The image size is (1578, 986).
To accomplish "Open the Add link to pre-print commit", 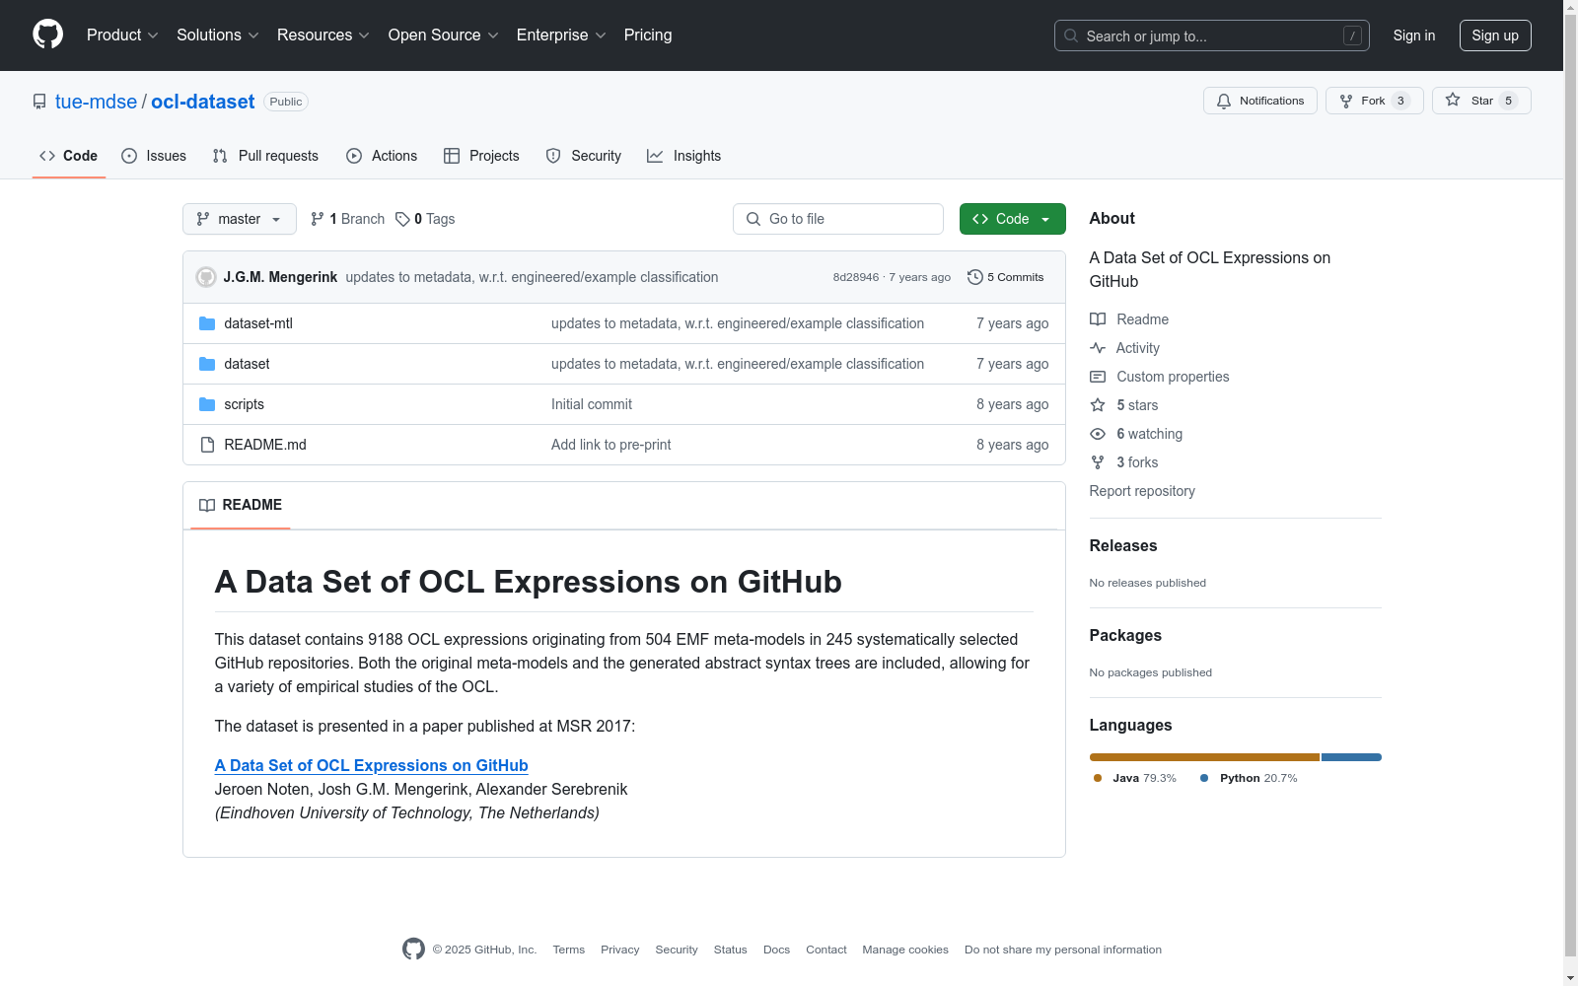I will tap(611, 445).
